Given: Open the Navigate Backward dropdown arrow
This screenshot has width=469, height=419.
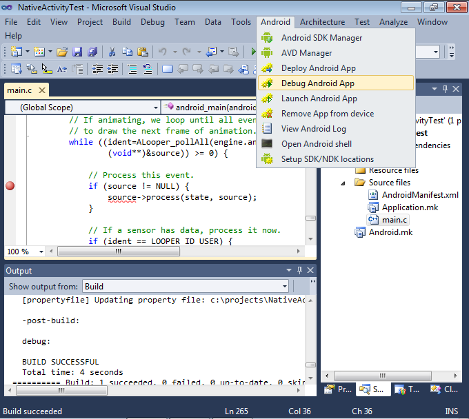Looking at the screenshot, I should [222, 52].
